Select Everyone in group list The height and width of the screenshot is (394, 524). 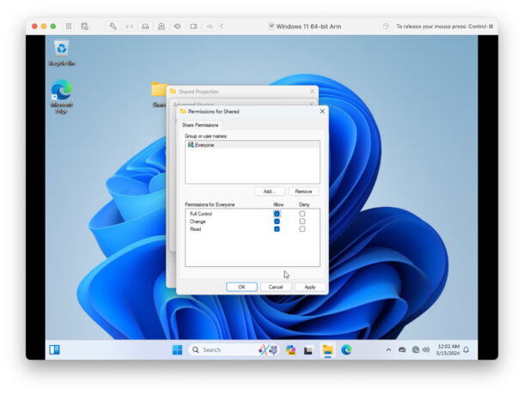(204, 145)
